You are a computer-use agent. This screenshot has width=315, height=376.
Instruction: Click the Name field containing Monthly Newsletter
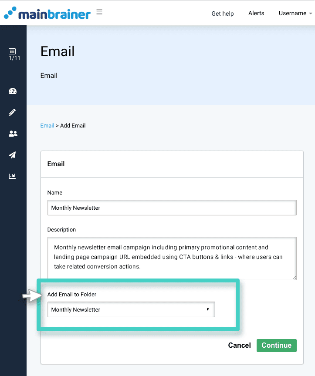point(172,208)
